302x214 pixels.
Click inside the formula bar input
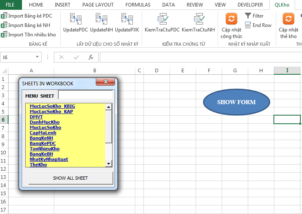point(201,57)
